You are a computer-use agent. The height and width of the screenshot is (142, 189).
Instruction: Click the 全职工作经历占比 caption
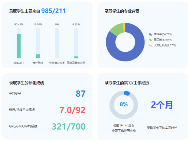point(124,131)
